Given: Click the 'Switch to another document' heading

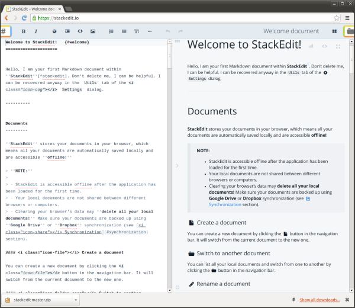Looking at the screenshot, I should 233,253.
